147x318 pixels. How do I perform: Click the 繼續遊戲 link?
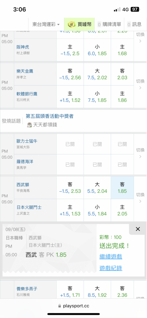[x=111, y=257]
